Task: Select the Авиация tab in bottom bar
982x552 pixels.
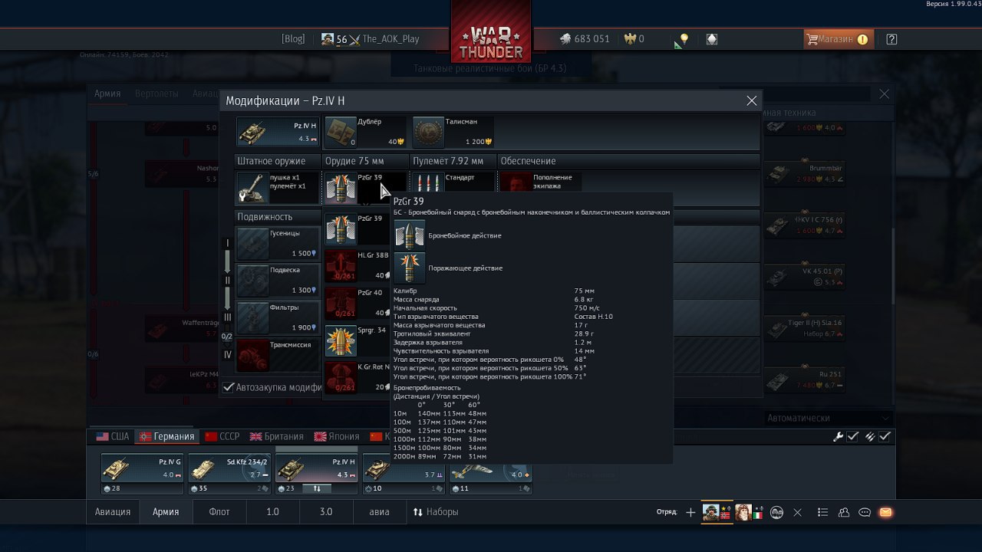Action: 113,511
